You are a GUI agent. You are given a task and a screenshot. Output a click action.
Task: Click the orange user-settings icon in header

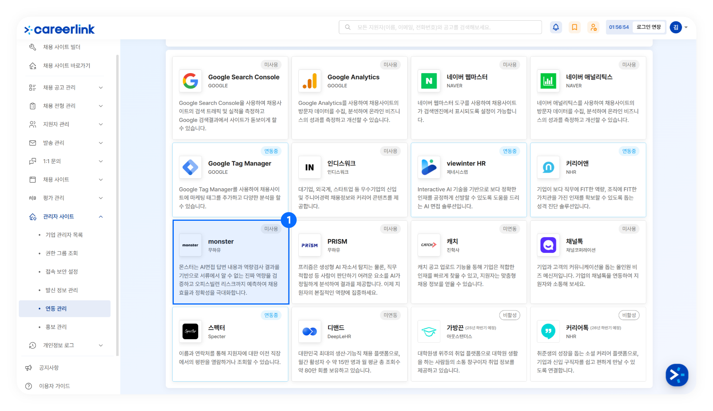[593, 27]
